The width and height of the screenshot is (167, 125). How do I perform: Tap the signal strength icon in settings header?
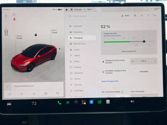154,15
